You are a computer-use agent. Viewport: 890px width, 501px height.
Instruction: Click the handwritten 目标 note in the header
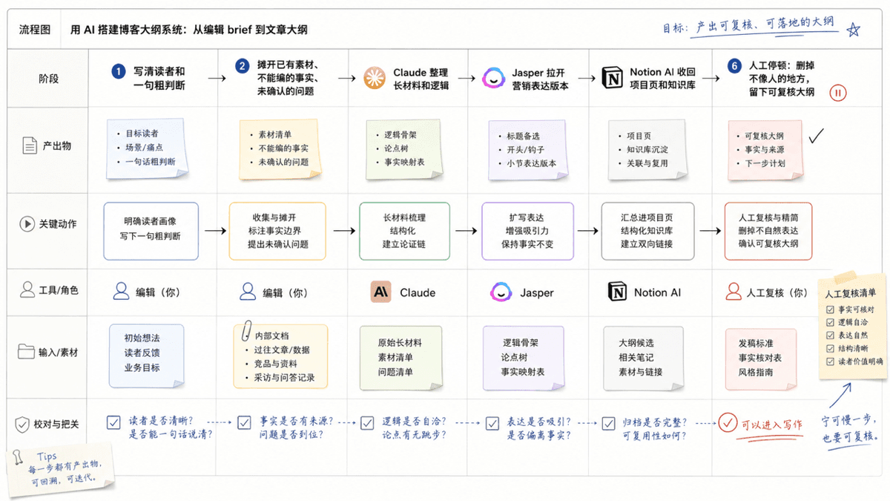(749, 27)
